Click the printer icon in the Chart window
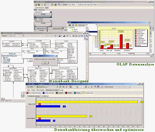The height and width of the screenshot is (132, 155). pyautogui.click(x=70, y=25)
